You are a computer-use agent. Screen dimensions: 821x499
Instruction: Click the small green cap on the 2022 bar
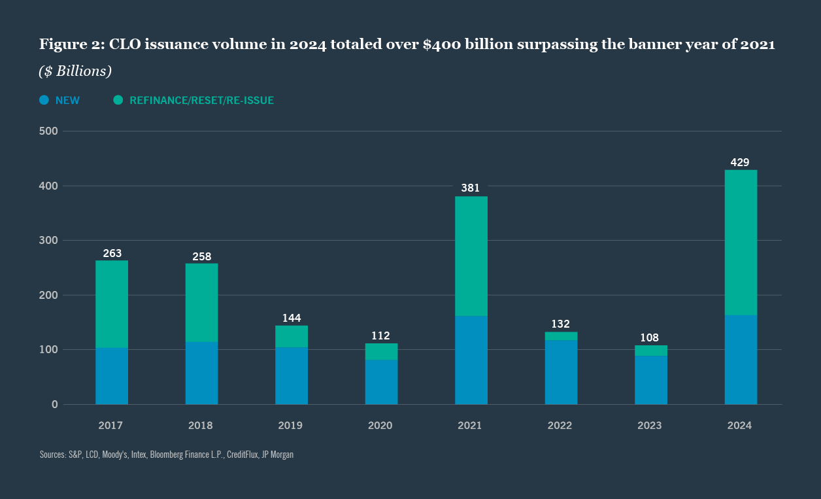pyautogui.click(x=560, y=337)
